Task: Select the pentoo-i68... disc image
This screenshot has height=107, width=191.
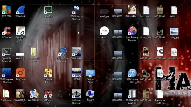Action: 160,73
